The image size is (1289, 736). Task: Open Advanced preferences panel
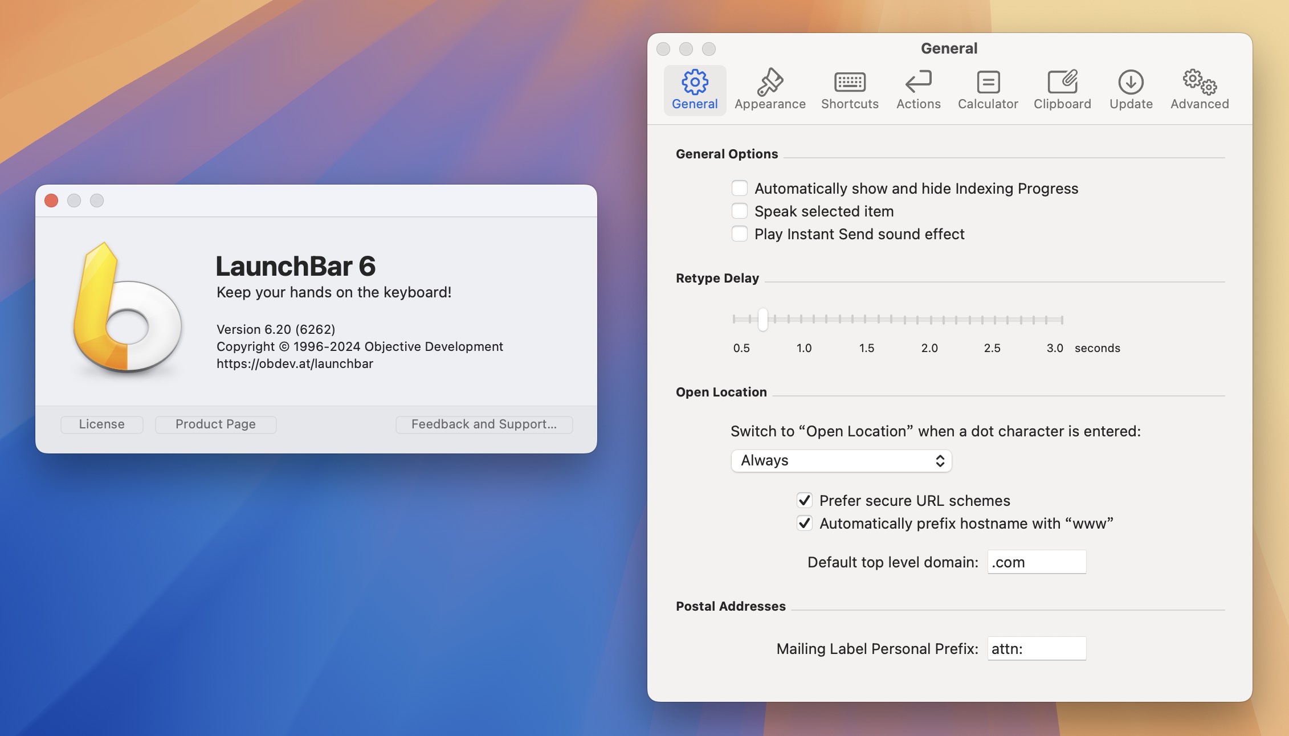(x=1200, y=88)
